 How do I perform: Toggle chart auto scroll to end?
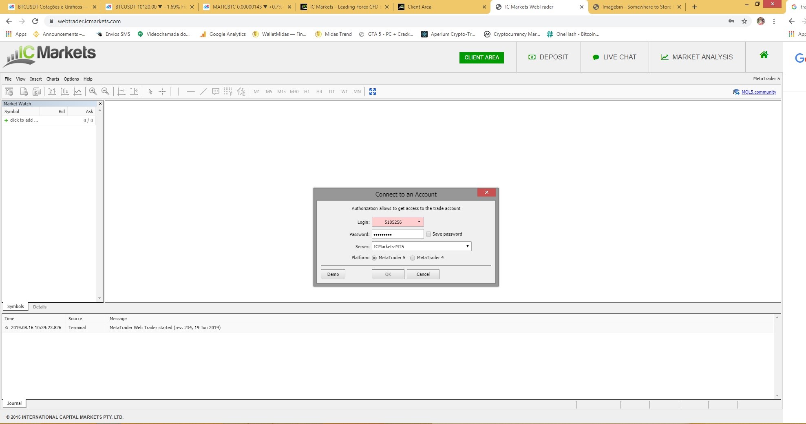[121, 92]
